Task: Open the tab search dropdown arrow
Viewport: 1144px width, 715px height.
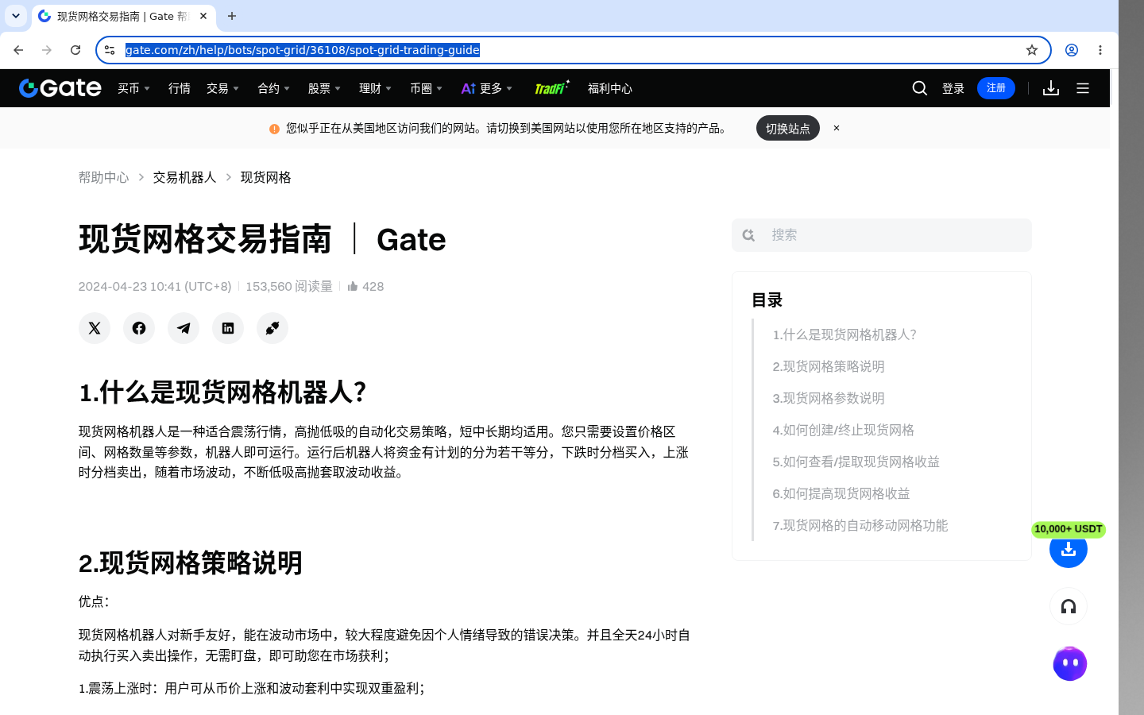Action: point(16,16)
